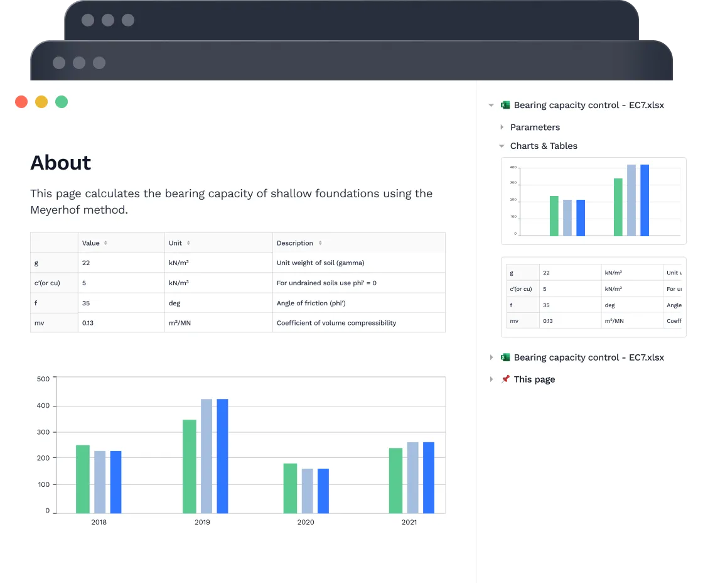703x583 pixels.
Task: Collapse the first Bearing capacity control file tree
Action: pyautogui.click(x=491, y=106)
